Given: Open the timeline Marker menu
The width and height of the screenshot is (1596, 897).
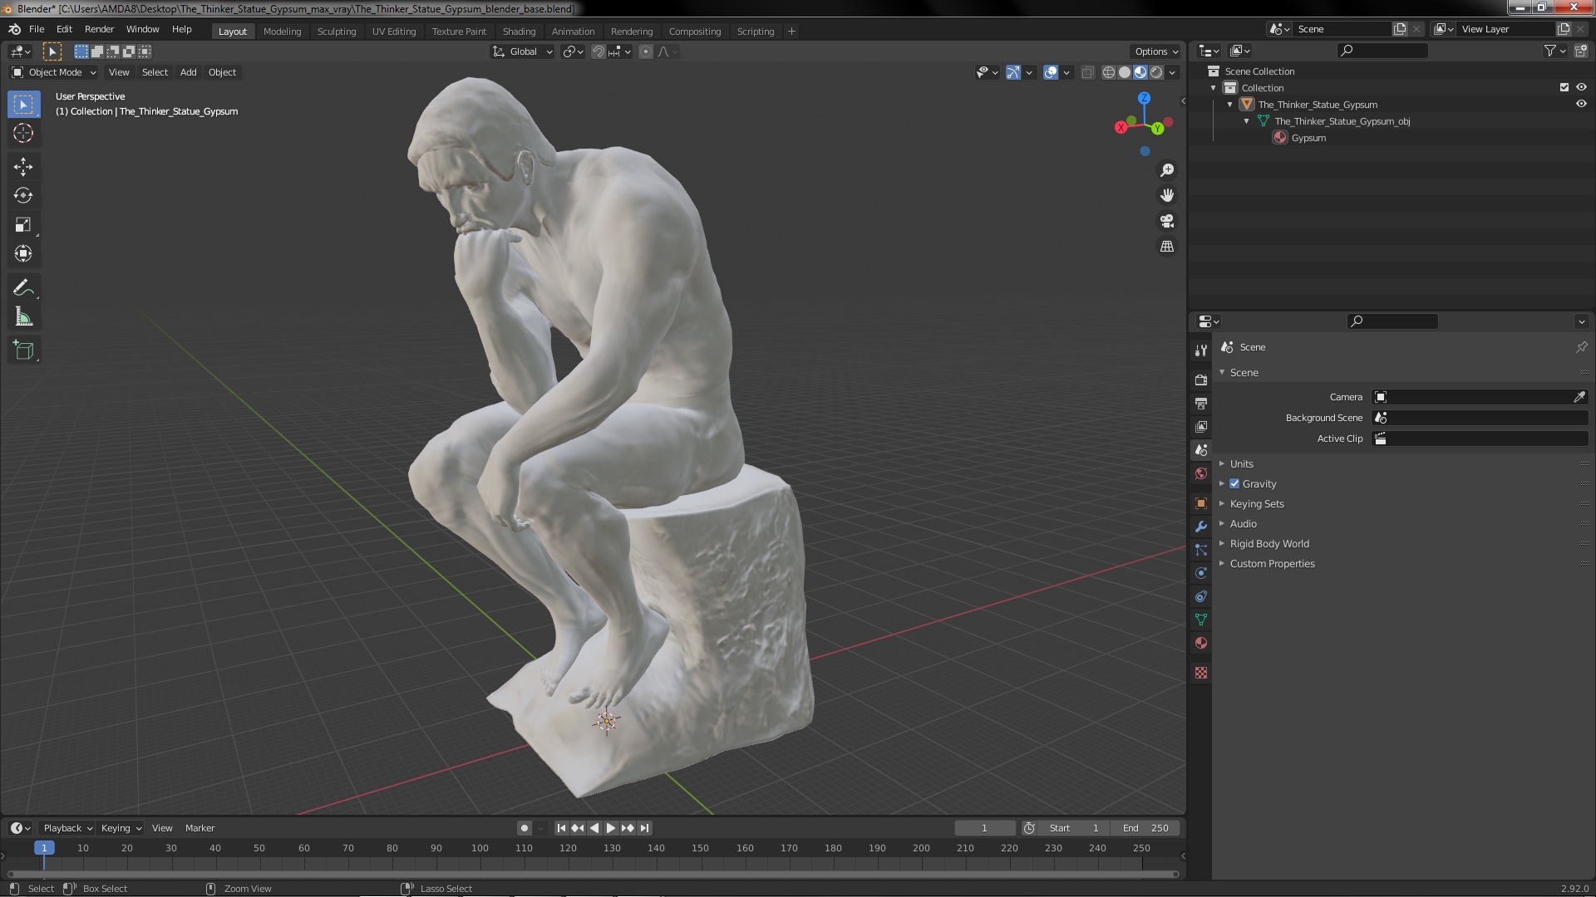Looking at the screenshot, I should pyautogui.click(x=199, y=828).
